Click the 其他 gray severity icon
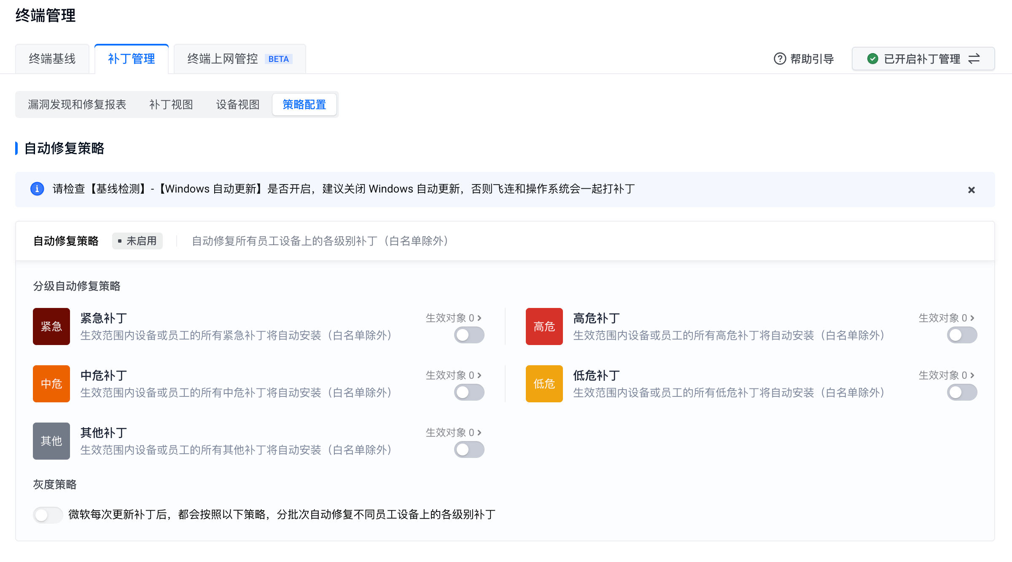 (51, 441)
